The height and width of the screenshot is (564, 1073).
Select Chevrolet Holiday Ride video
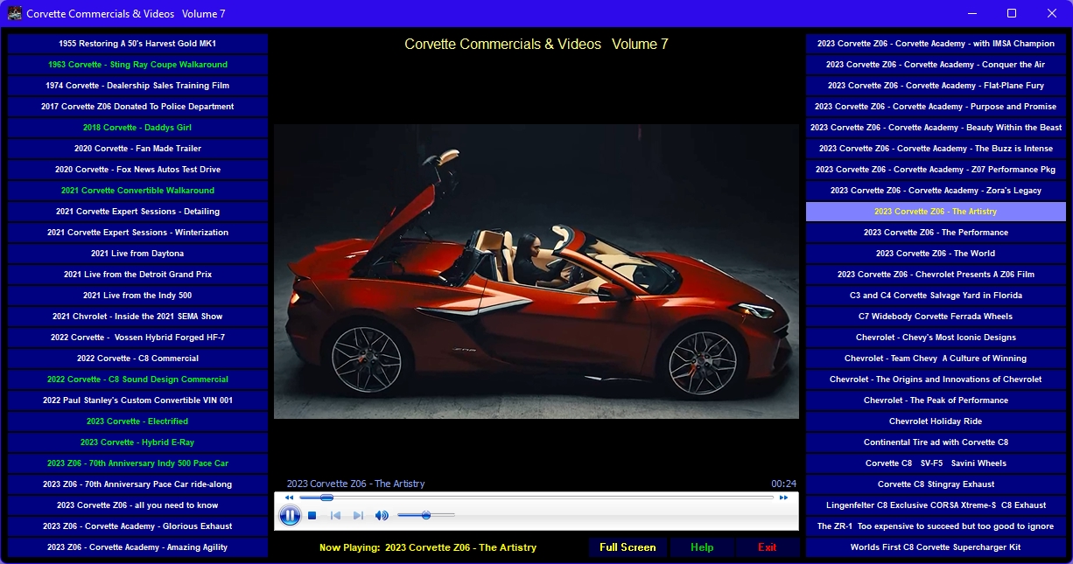pyautogui.click(x=936, y=421)
